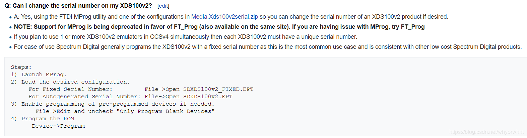Click the bold NOTE about MProg deprecation
The width and height of the screenshot is (527, 138).
[x=219, y=27]
